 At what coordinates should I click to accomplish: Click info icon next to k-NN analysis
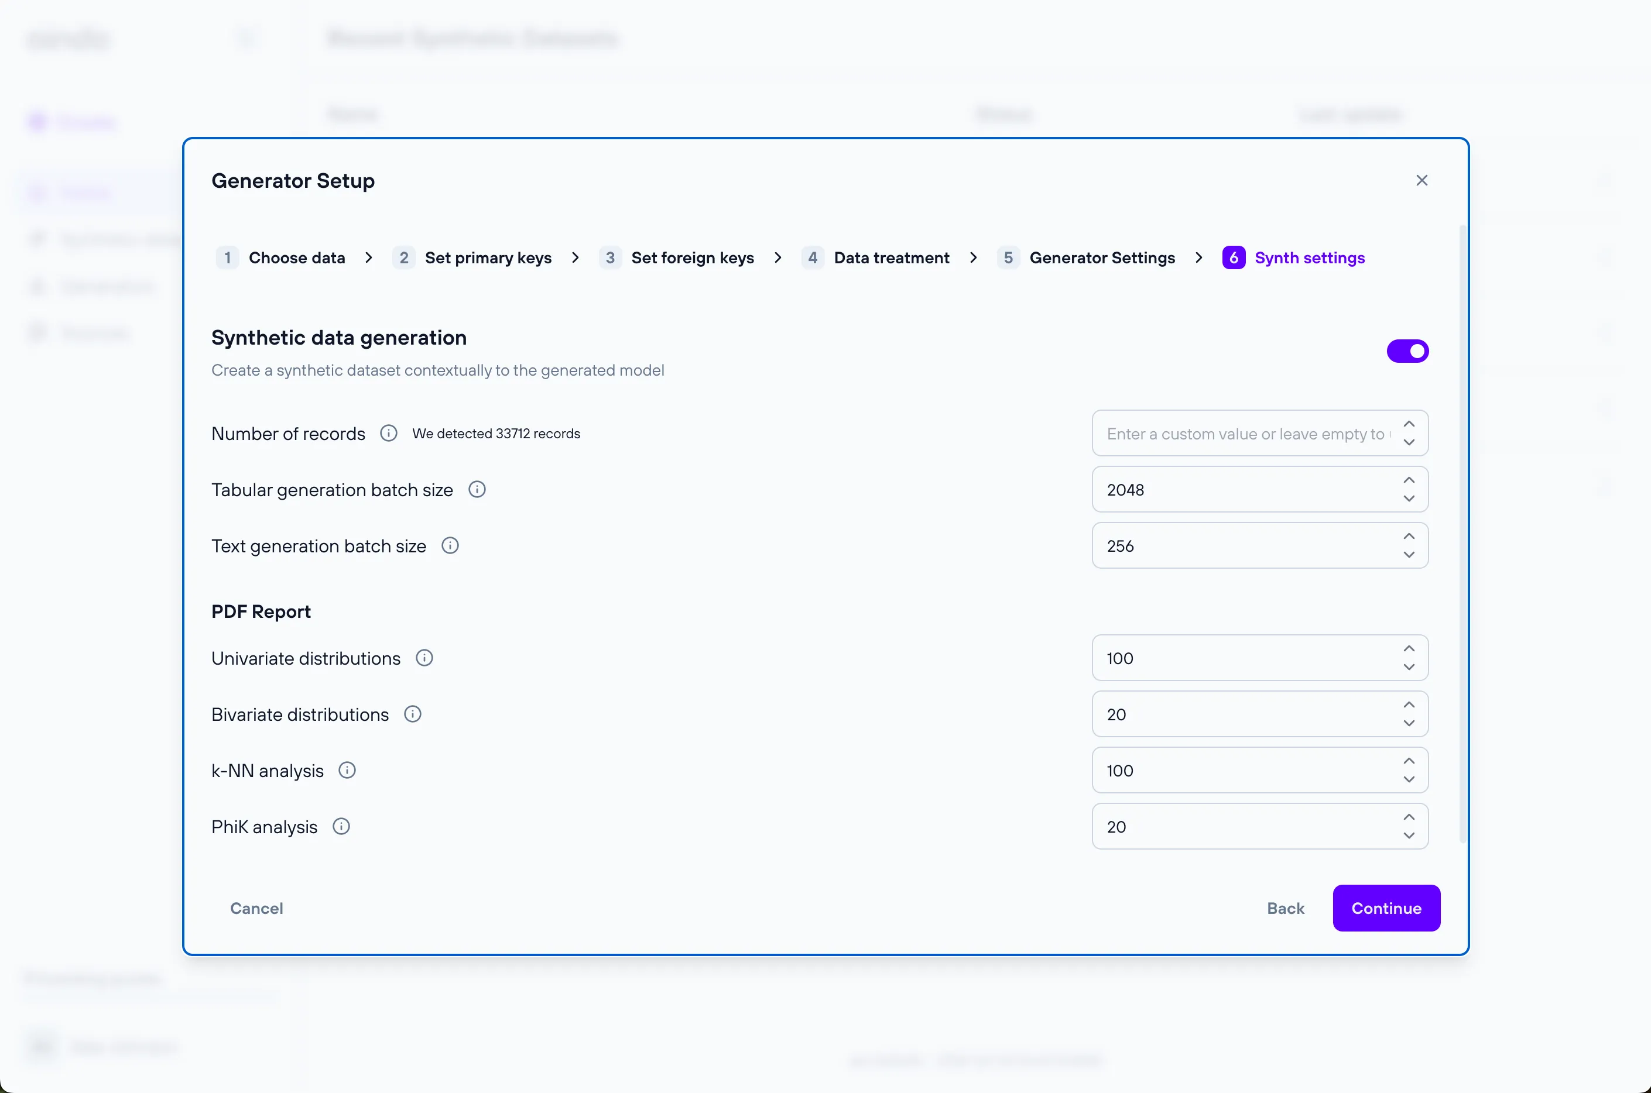coord(347,770)
